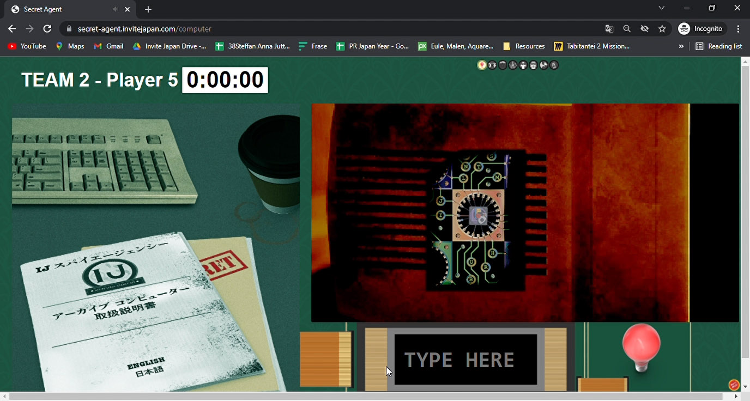This screenshot has height=401, width=750.
Task: Show more bookmarks with double chevron
Action: pyautogui.click(x=681, y=46)
